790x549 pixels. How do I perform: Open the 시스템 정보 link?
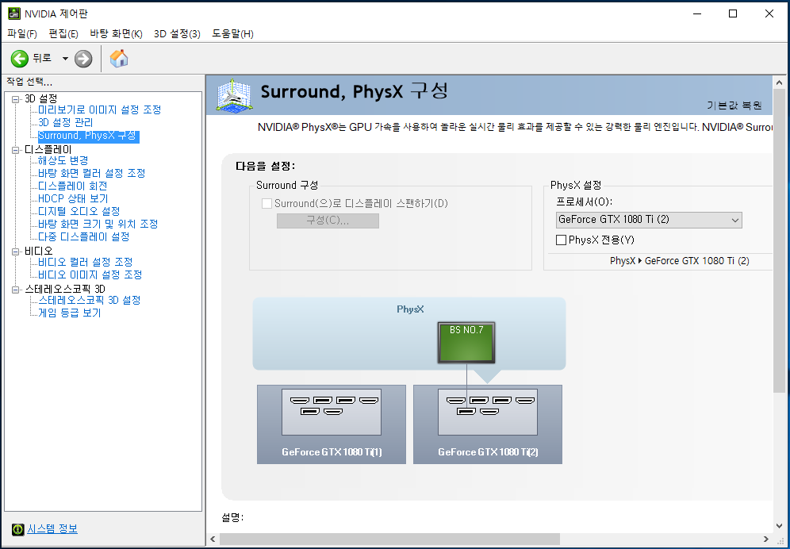[x=52, y=529]
